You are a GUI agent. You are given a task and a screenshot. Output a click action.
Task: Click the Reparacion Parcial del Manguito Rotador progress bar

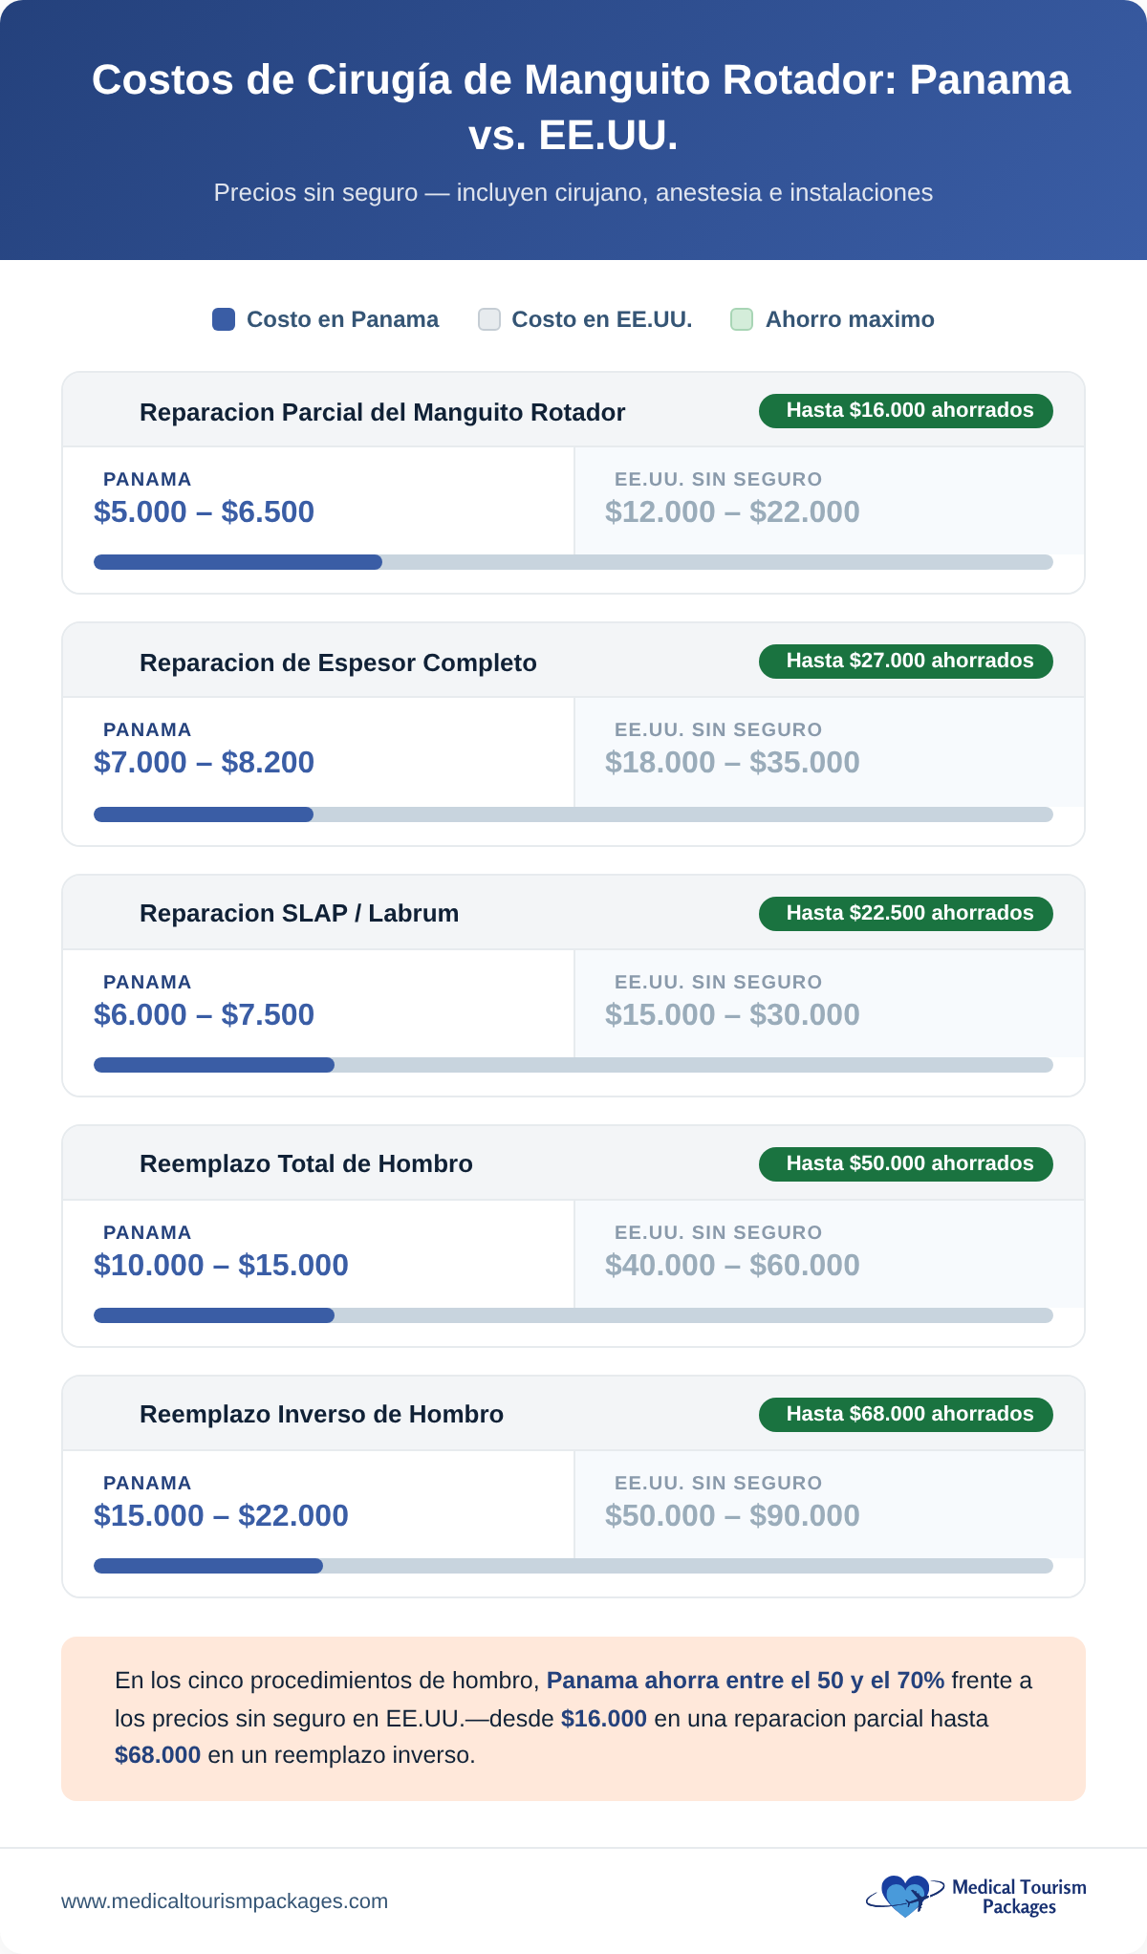573,562
